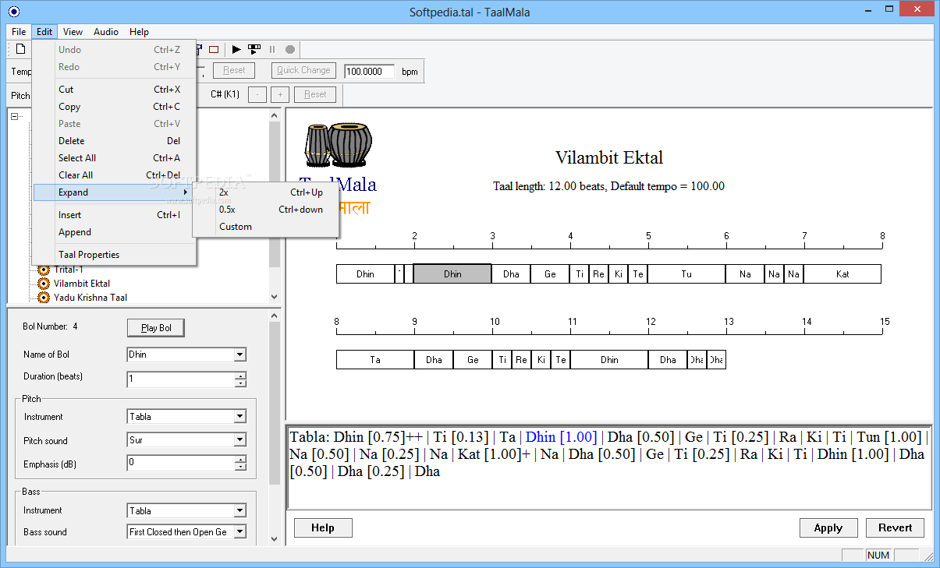
Task: Select the Ta bol block in second row
Action: point(375,359)
